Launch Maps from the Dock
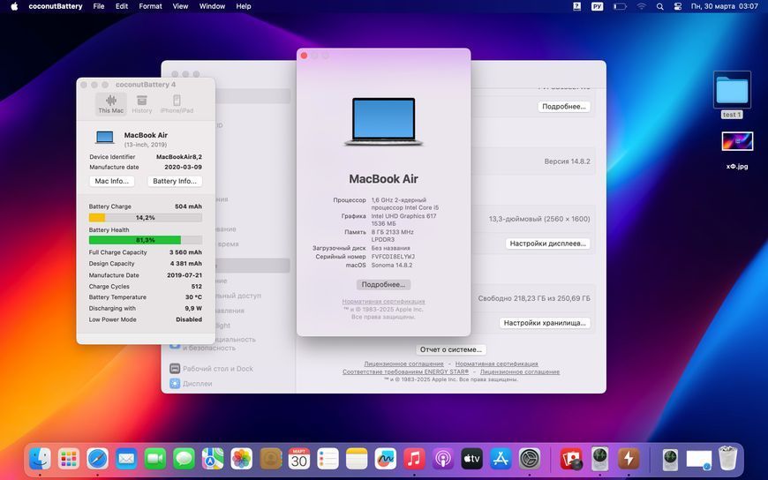This screenshot has height=480, width=768. coord(213,459)
